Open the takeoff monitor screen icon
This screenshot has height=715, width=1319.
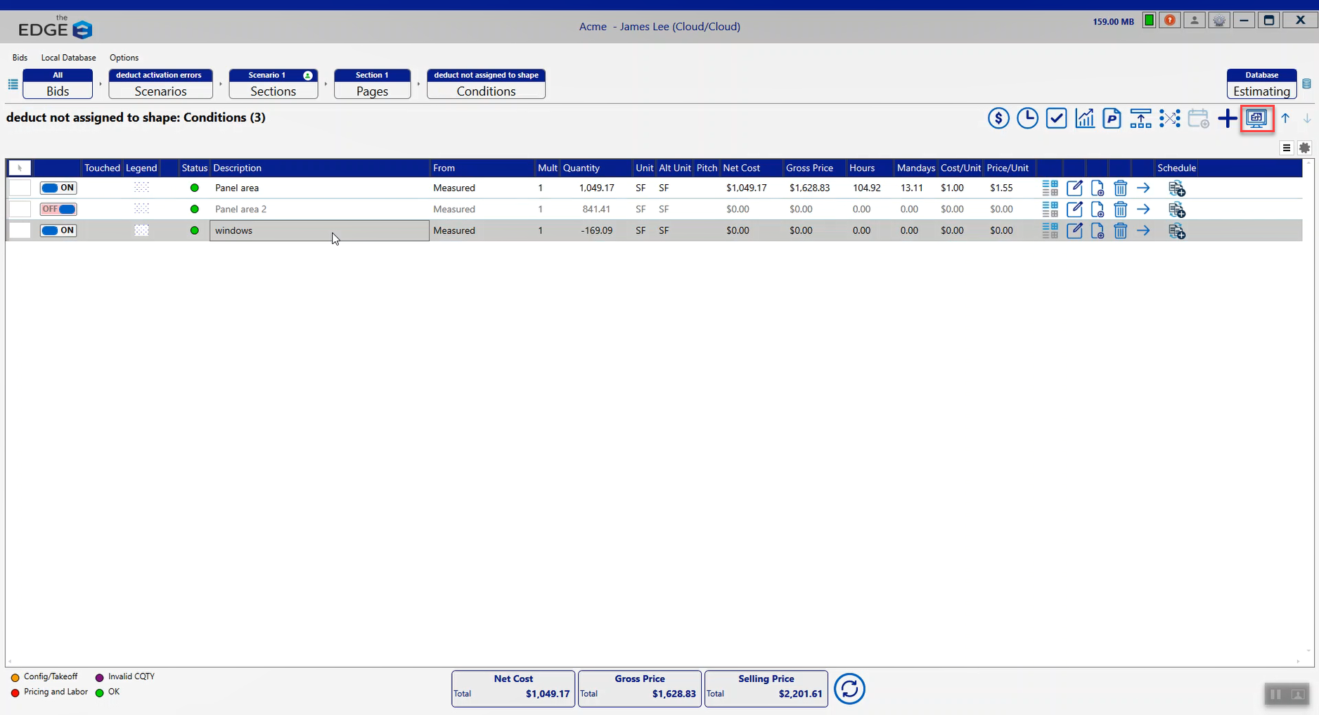pos(1256,118)
